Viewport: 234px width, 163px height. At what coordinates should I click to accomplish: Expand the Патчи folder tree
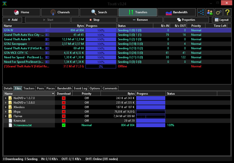(x=6, y=116)
